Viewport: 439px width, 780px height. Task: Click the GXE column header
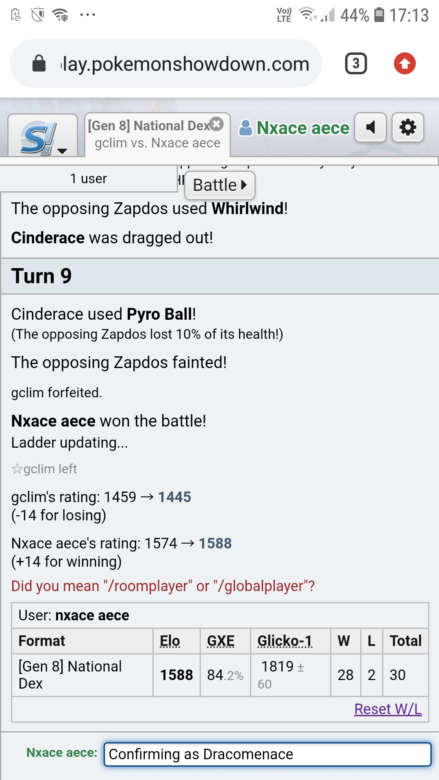[x=221, y=641]
